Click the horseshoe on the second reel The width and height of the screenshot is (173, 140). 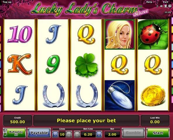click(x=53, y=95)
